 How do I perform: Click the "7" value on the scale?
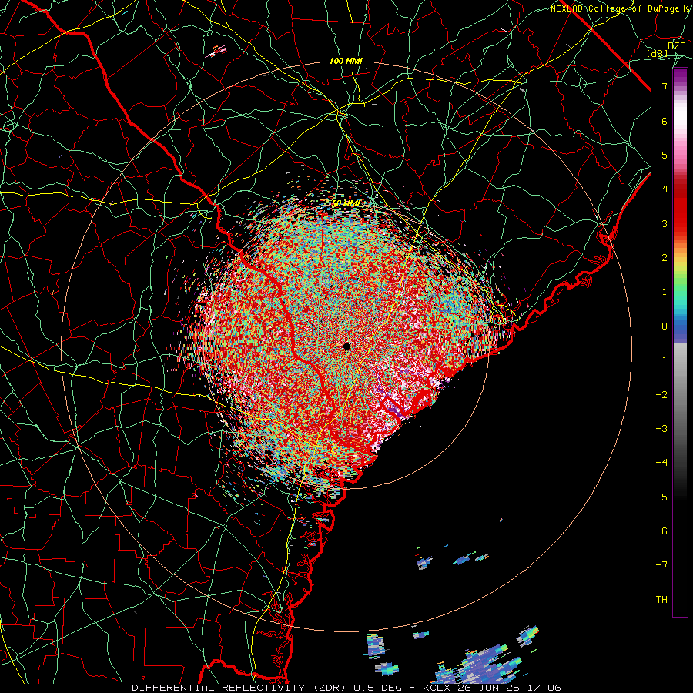pos(665,86)
